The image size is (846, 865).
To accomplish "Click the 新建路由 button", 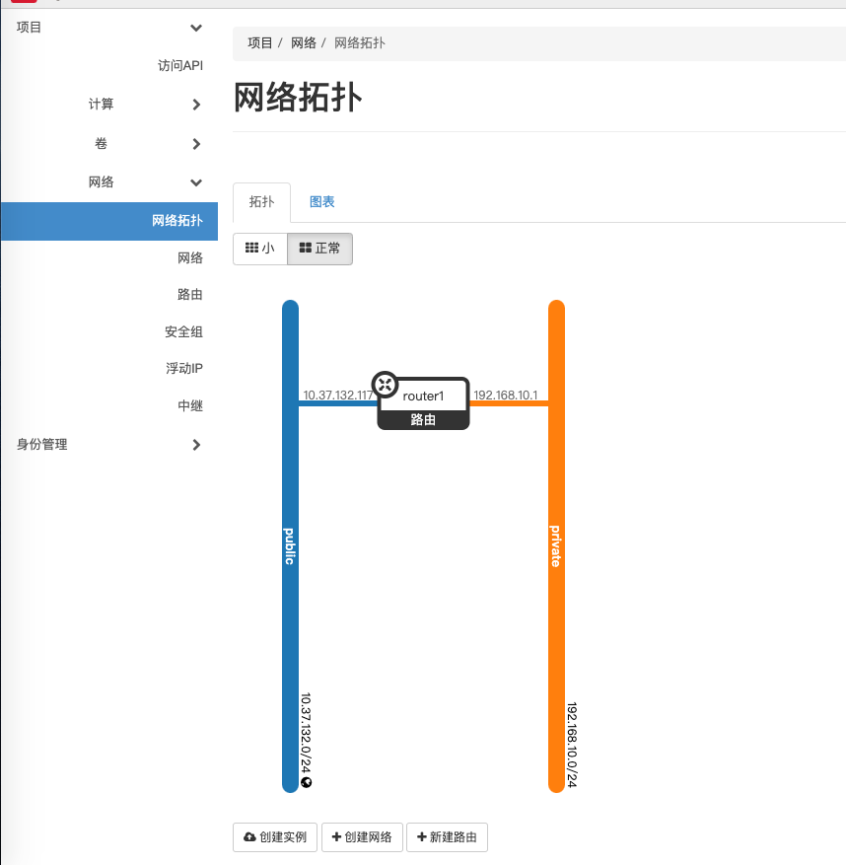I will pos(447,836).
